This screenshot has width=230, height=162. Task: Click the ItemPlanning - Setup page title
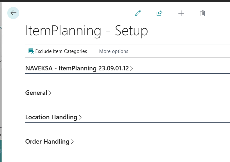coord(86,31)
